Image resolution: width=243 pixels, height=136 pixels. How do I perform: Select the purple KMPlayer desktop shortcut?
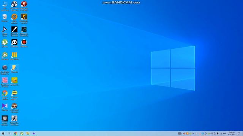pyautogui.click(x=5, y=107)
